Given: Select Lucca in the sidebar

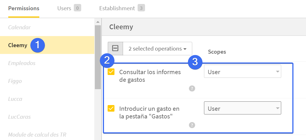Looking at the screenshot, I should pos(47,99).
